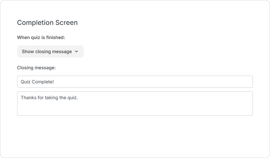Click the "Show closing message" label text
The image size is (270, 158).
click(47, 51)
